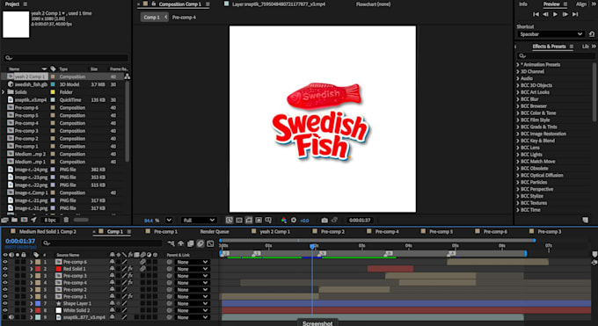Toggle Fast Previews icon in viewer
598x326 pixels.
(230, 220)
